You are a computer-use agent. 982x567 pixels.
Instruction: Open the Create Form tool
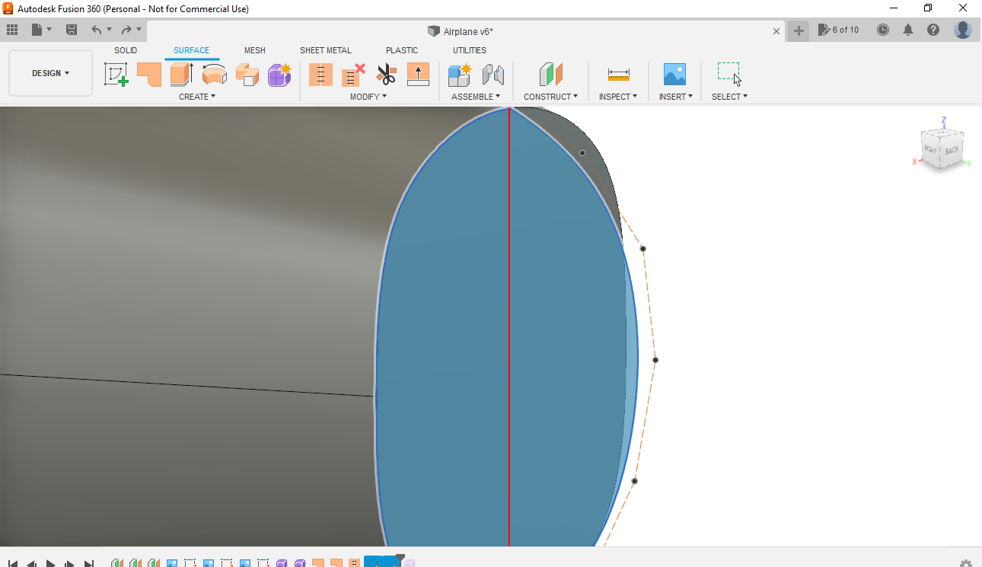tap(279, 75)
